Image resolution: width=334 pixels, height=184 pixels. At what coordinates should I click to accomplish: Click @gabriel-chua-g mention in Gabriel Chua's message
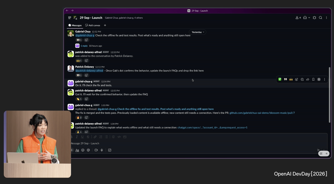(85, 35)
